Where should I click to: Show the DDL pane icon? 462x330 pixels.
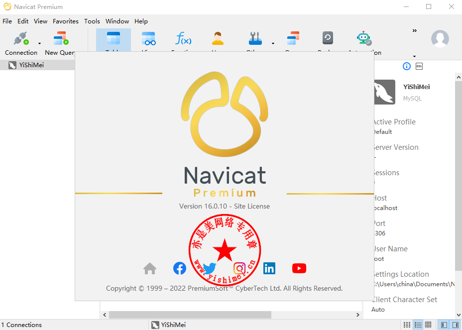tap(419, 66)
